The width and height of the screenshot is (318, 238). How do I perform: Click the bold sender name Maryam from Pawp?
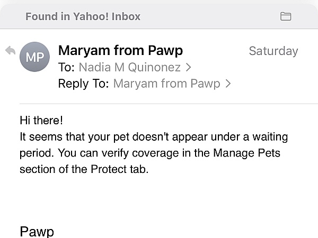point(120,50)
